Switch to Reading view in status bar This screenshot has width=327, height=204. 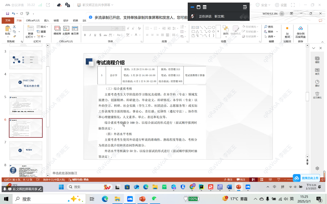click(x=270, y=180)
